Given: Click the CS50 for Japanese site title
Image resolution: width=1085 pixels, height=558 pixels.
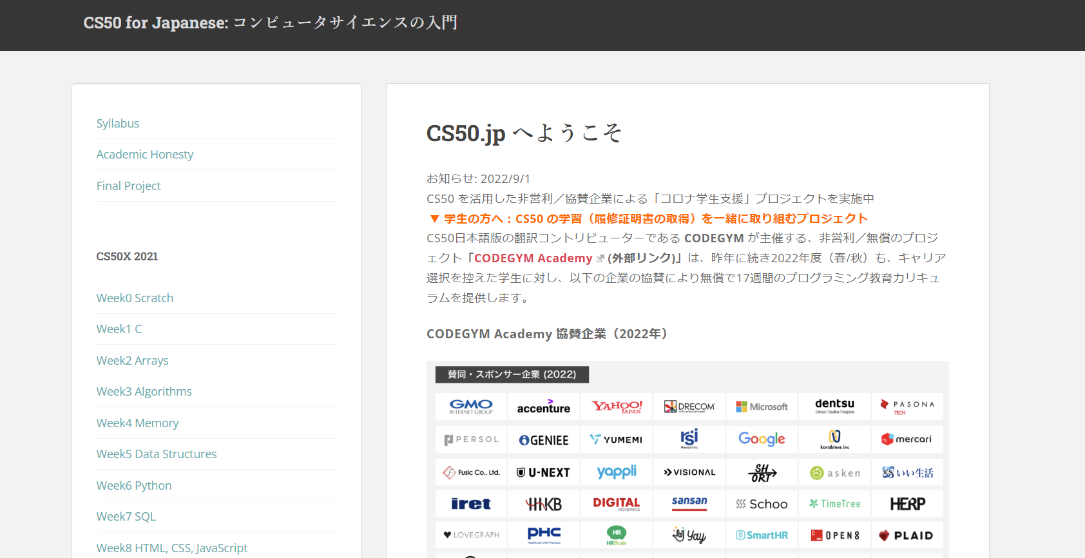Looking at the screenshot, I should [271, 23].
